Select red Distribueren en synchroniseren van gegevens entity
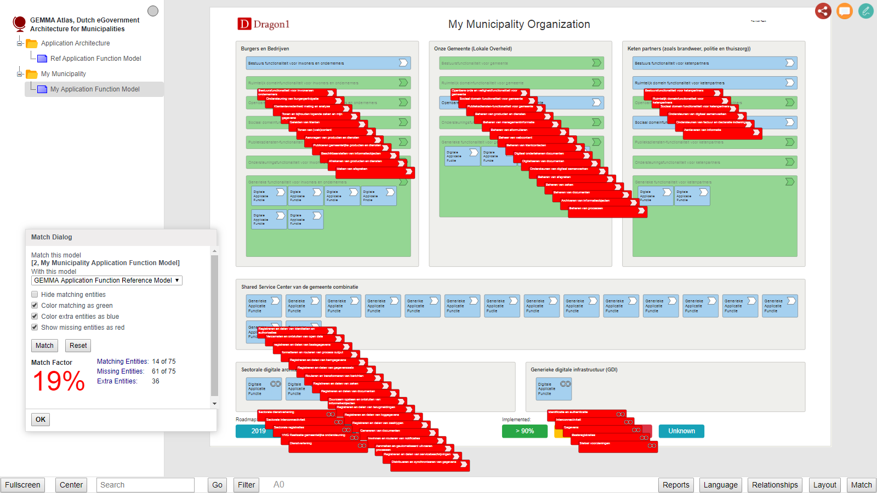 click(x=430, y=465)
